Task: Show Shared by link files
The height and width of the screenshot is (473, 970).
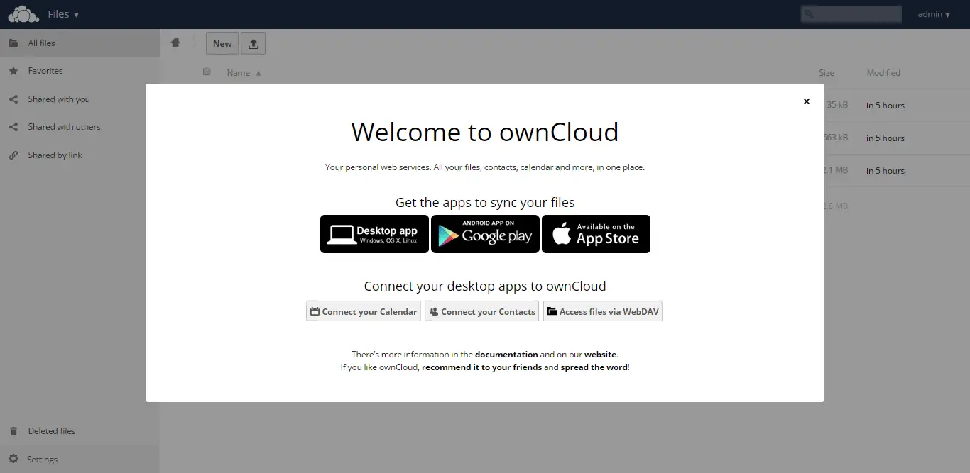Action: pyautogui.click(x=55, y=155)
